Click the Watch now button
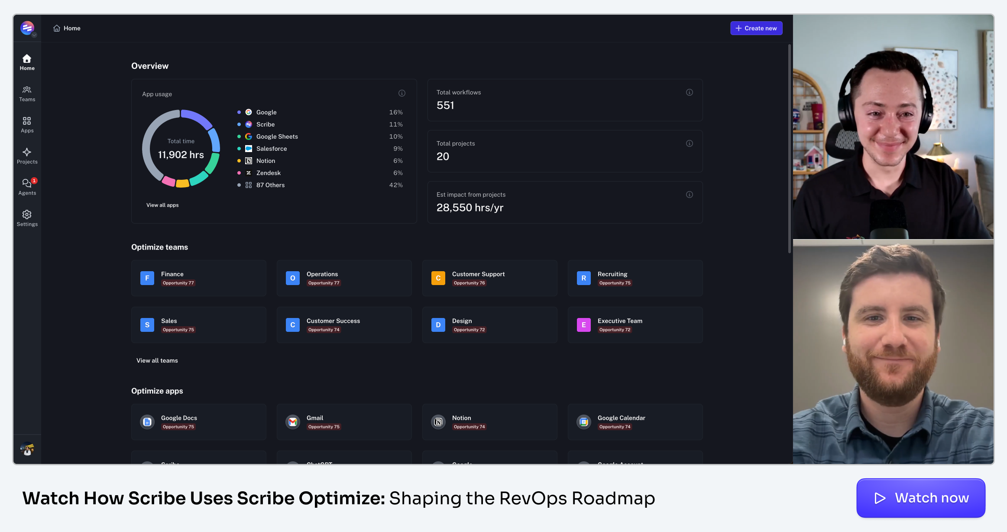1007x532 pixels. (920, 498)
